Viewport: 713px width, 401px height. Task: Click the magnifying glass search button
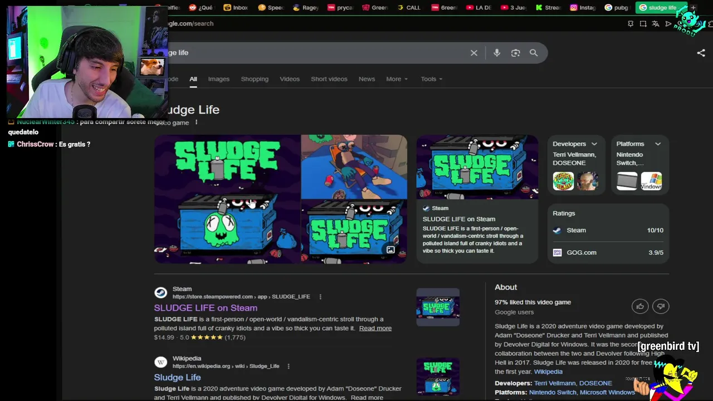(x=534, y=53)
